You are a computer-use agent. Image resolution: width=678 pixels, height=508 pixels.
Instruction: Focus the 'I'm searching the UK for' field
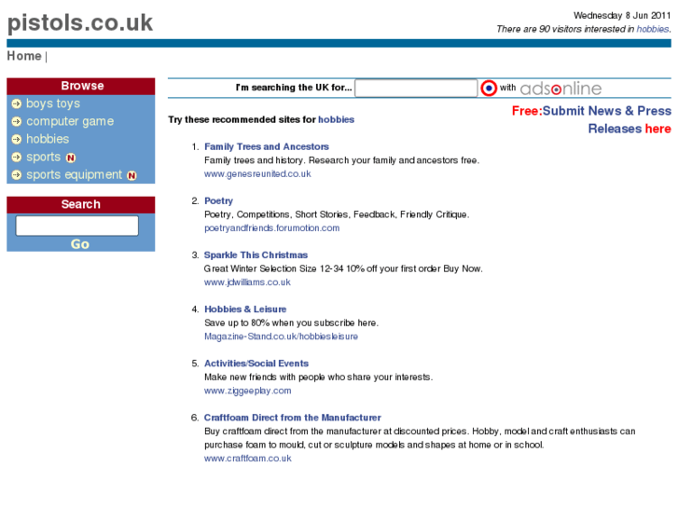pyautogui.click(x=416, y=89)
